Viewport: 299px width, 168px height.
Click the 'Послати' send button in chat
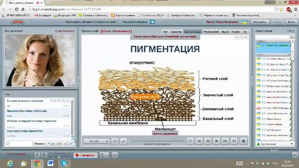coord(40,144)
